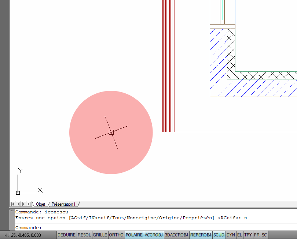297x239 pixels.
Task: Enable 3DACCROBJ in status bar
Action: (x=176, y=235)
